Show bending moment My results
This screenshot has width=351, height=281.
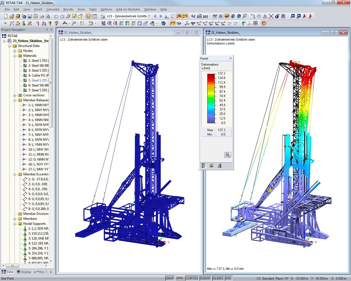[x=217, y=24]
